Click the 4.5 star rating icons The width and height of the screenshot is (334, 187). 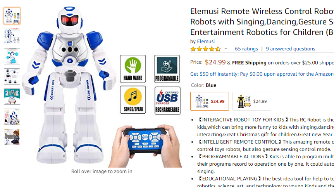coord(206,49)
